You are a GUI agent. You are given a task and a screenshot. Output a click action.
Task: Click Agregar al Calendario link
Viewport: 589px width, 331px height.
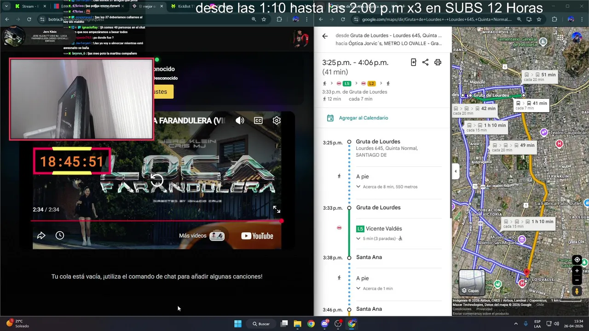point(363,118)
